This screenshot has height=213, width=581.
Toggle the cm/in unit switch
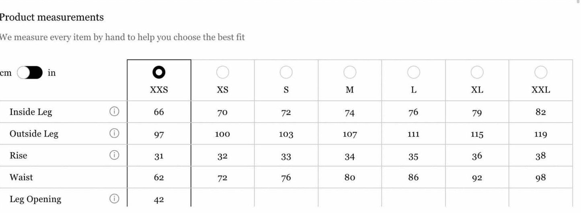click(x=30, y=73)
